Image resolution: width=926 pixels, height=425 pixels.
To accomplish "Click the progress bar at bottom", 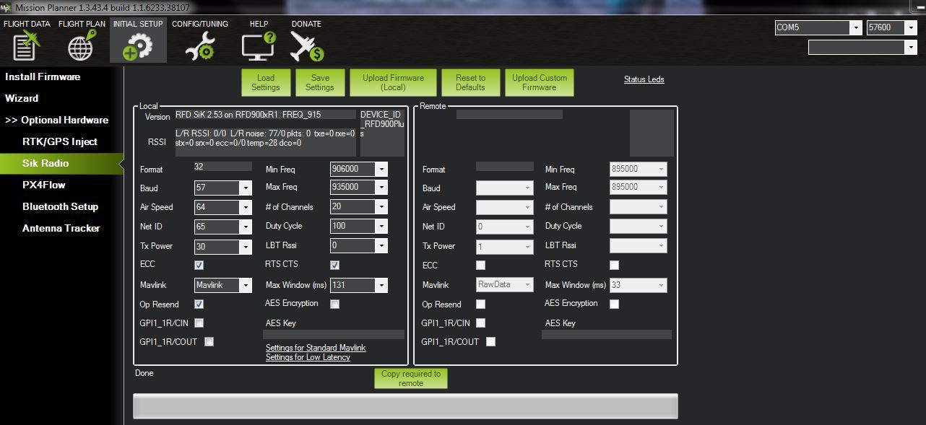I will [405, 406].
